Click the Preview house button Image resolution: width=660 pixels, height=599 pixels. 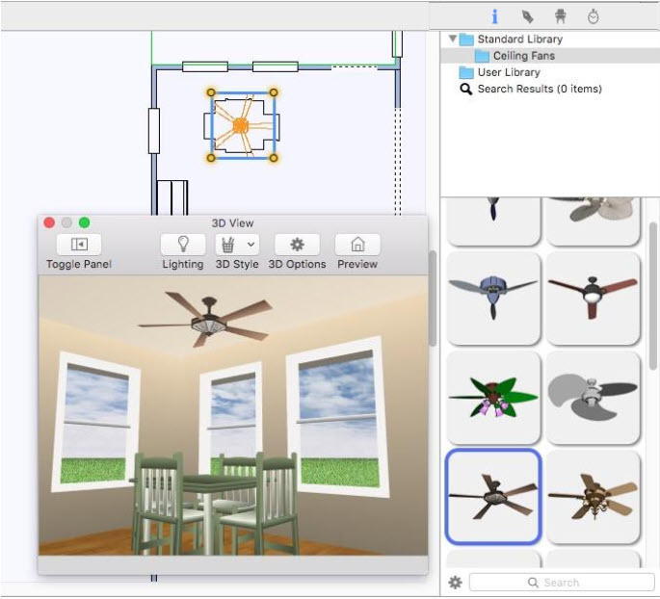(357, 245)
